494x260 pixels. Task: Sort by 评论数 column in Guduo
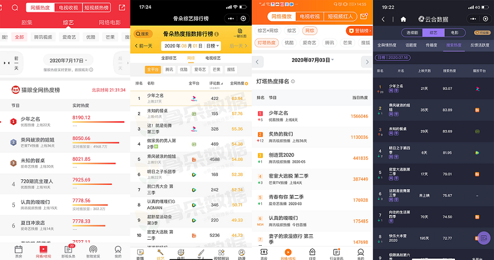pyautogui.click(x=216, y=83)
